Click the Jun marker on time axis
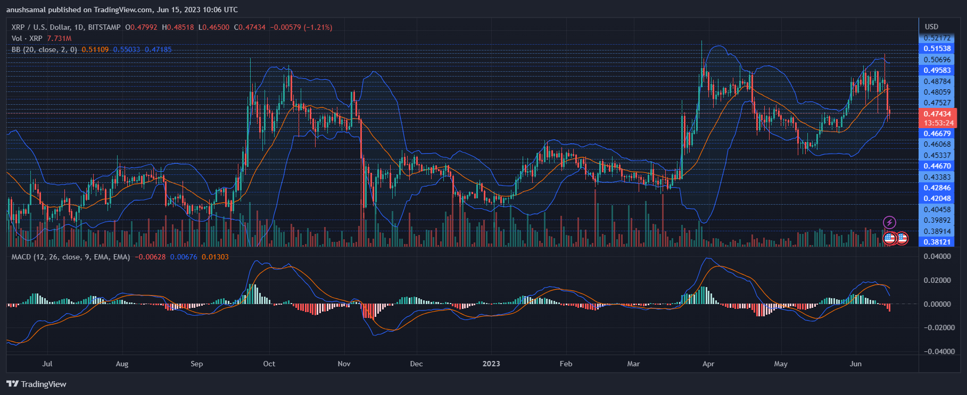 coord(855,364)
